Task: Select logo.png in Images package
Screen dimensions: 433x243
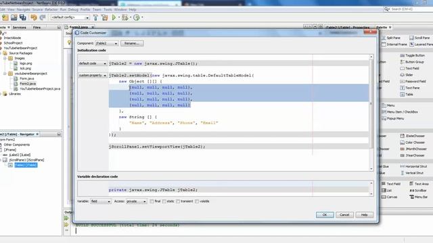Action: tap(26, 63)
